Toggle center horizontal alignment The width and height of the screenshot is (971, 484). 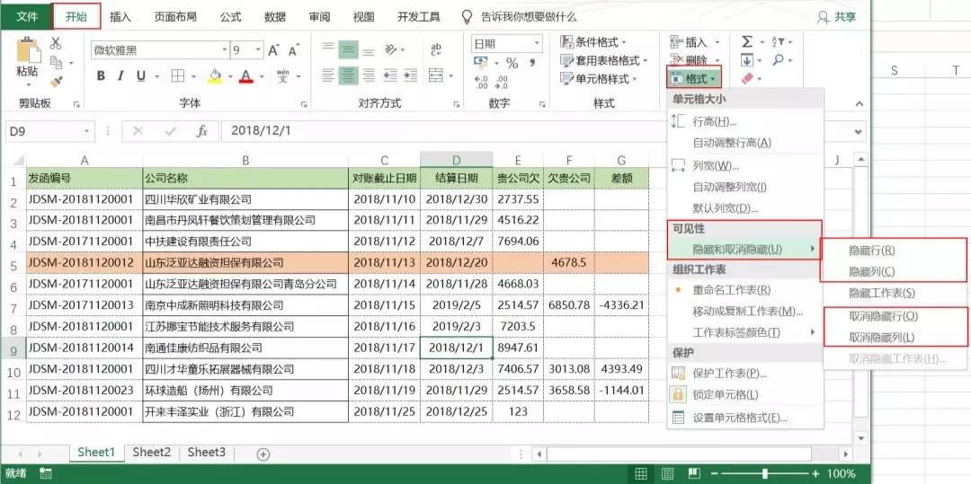[349, 76]
